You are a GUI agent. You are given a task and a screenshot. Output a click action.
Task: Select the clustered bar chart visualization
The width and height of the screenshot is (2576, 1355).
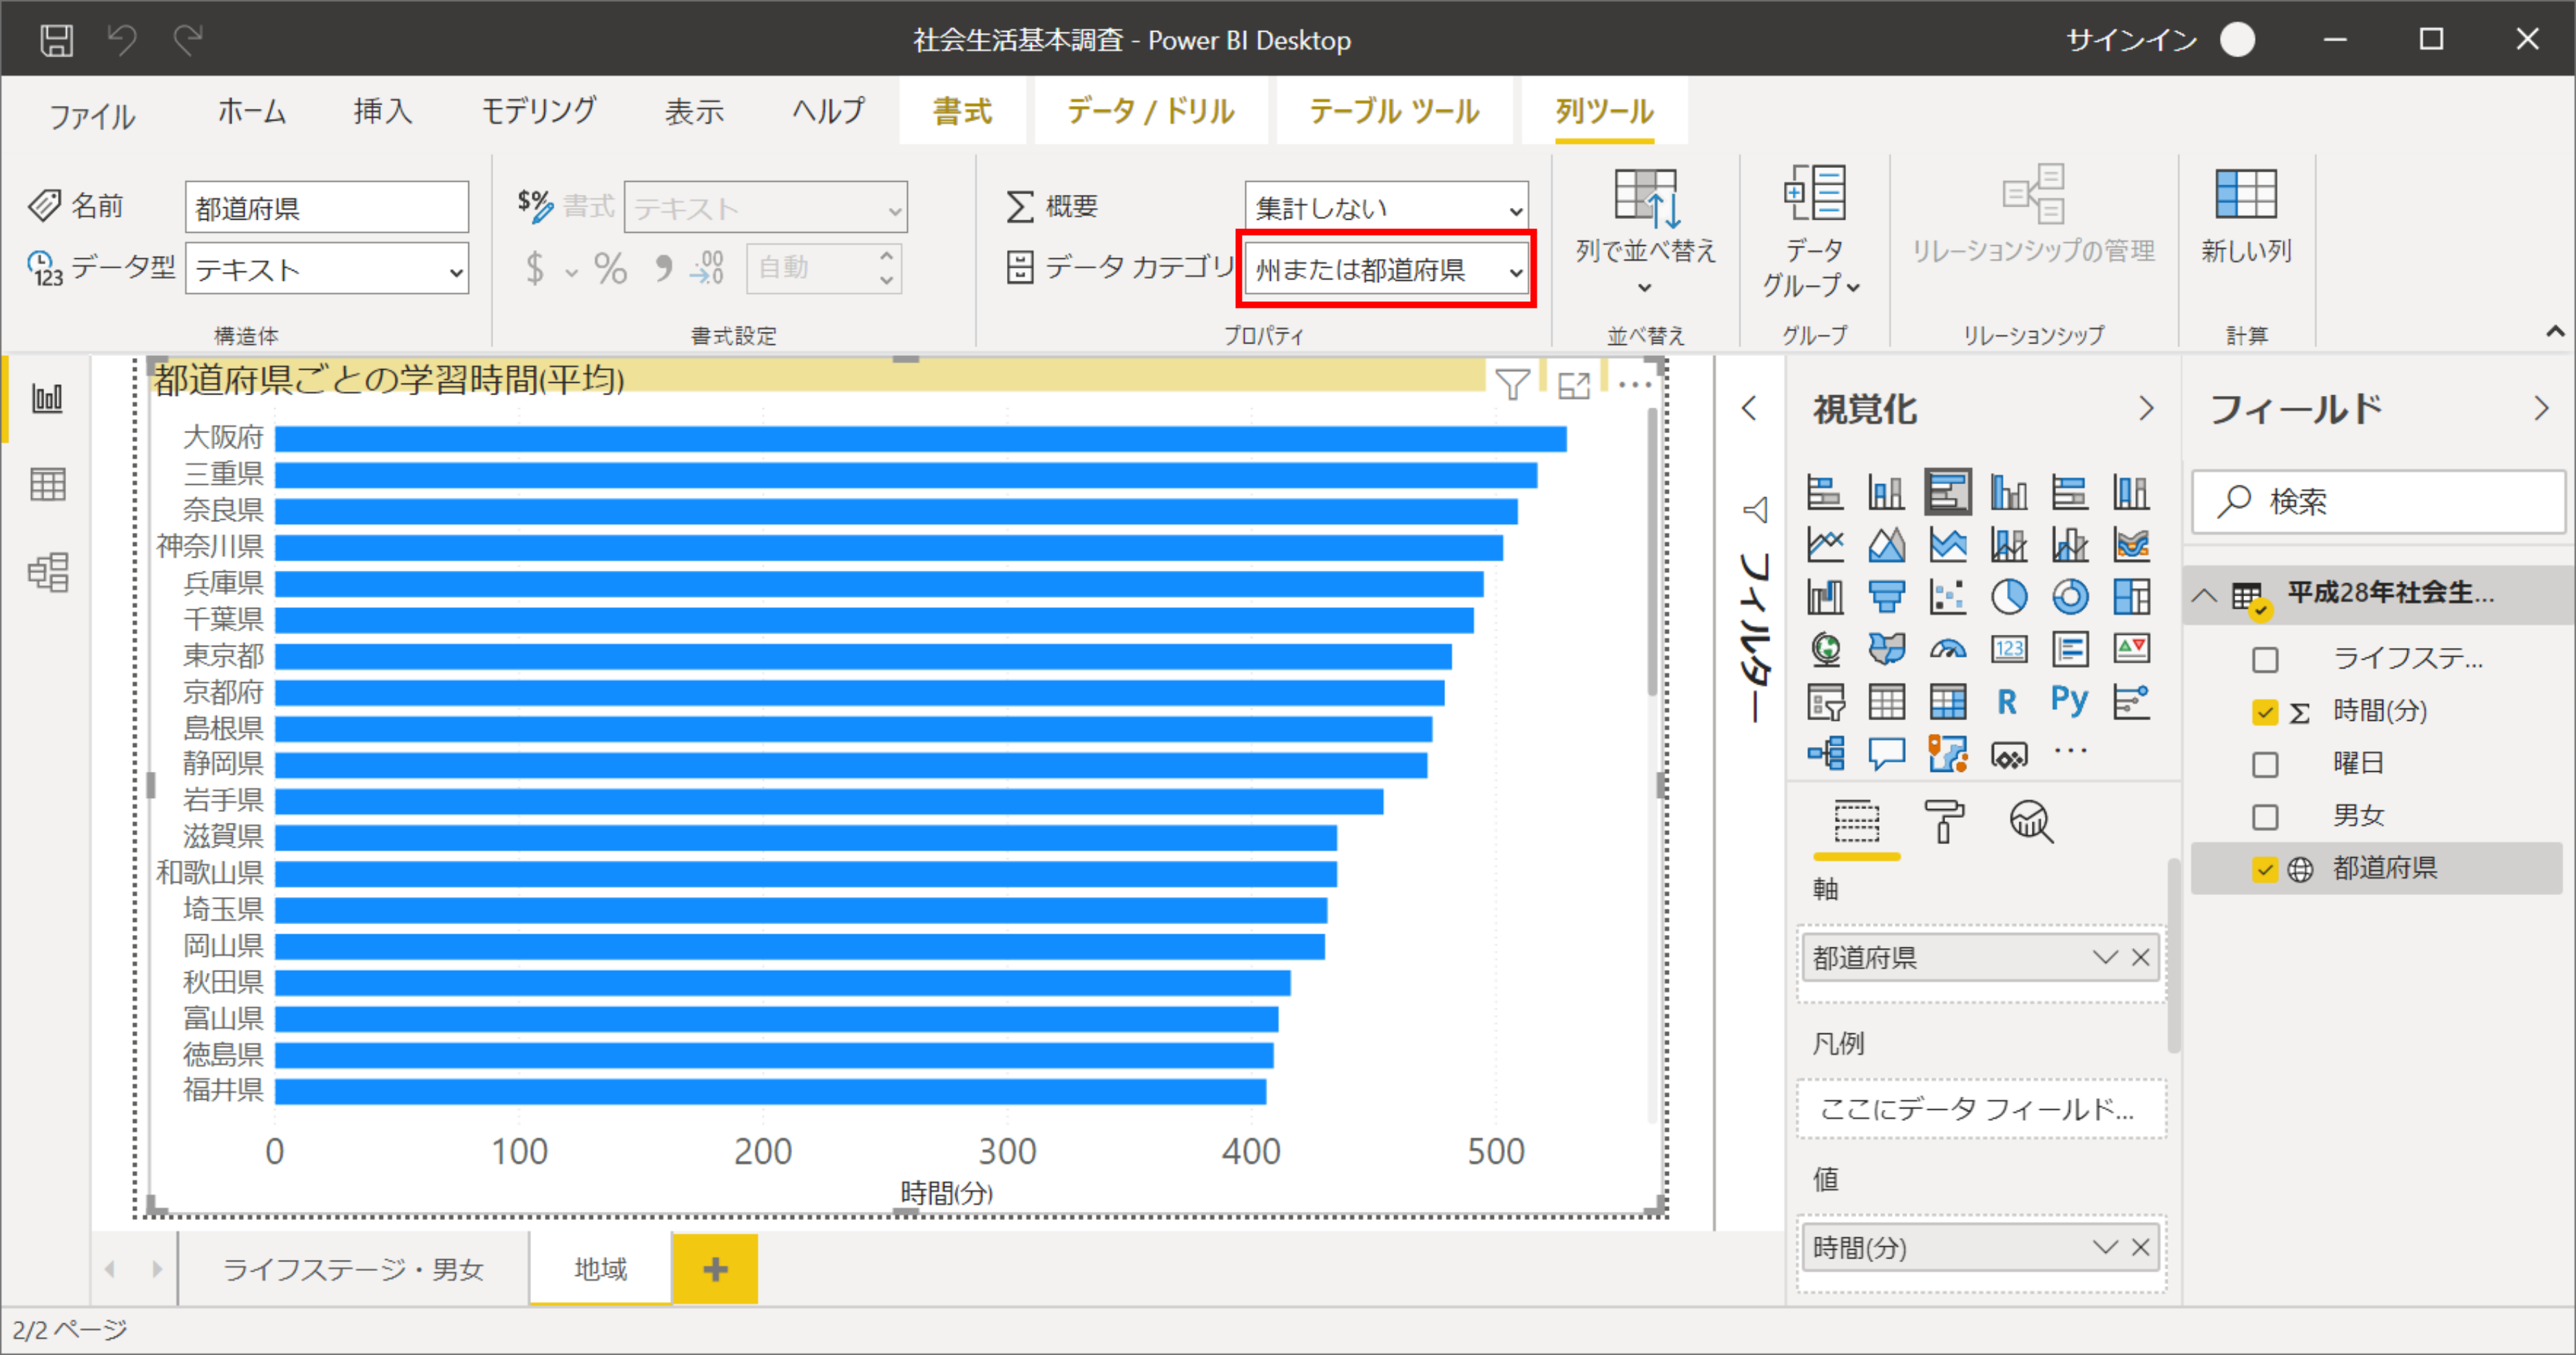click(x=1947, y=491)
